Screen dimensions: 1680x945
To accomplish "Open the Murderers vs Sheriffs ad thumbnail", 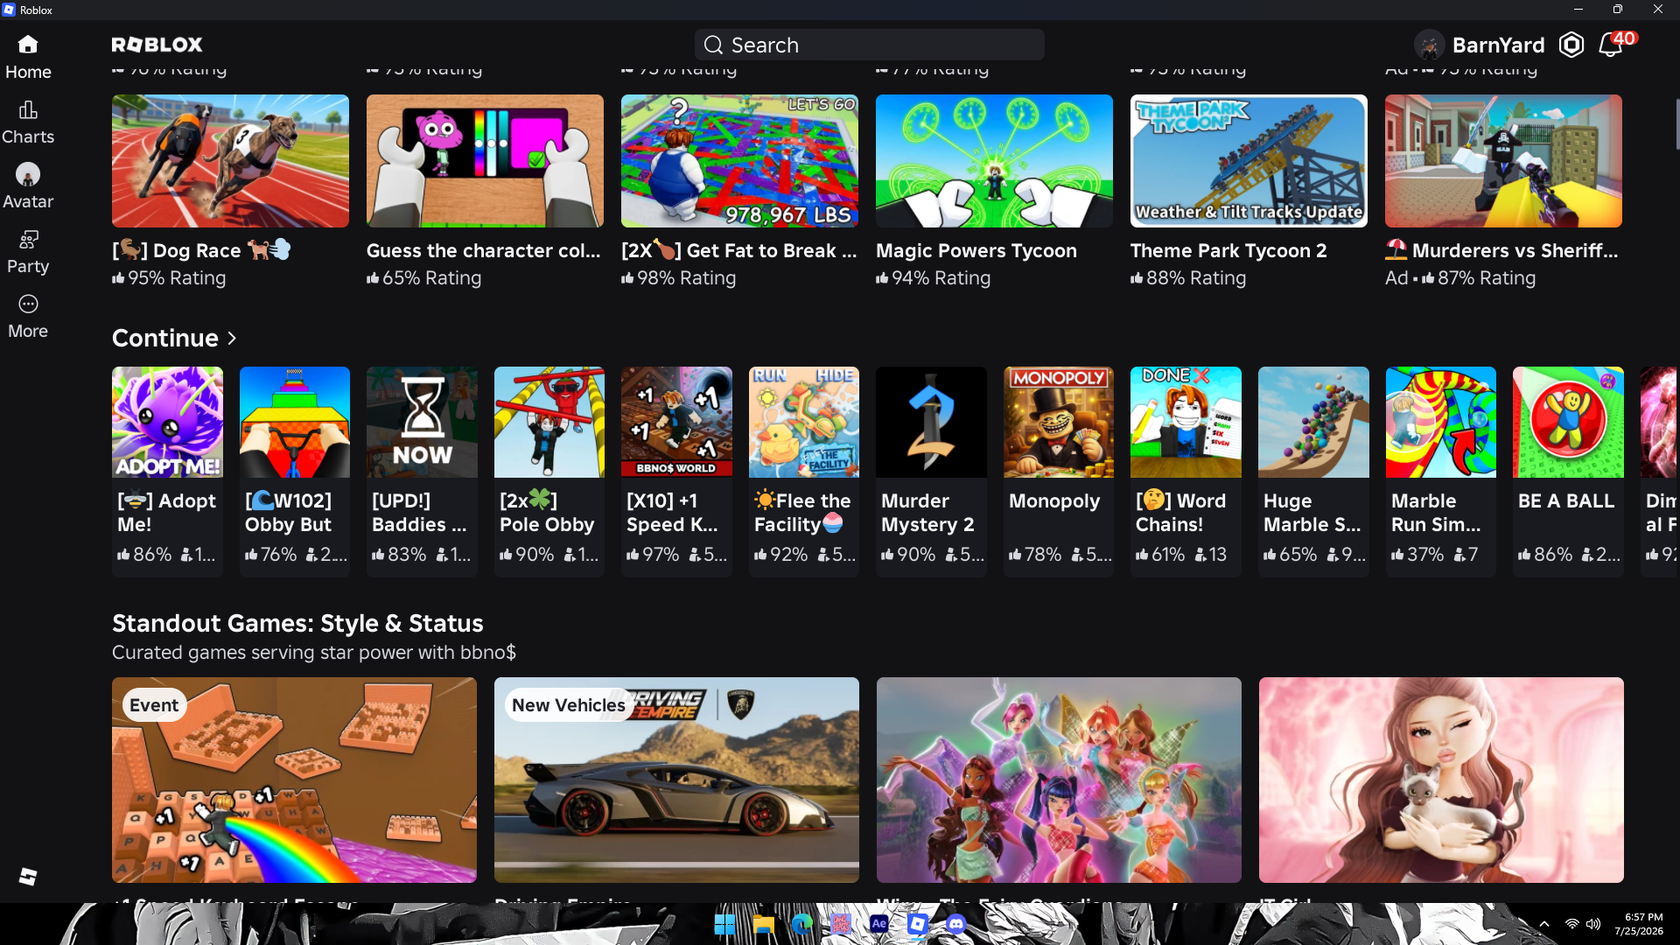I will pos(1503,161).
